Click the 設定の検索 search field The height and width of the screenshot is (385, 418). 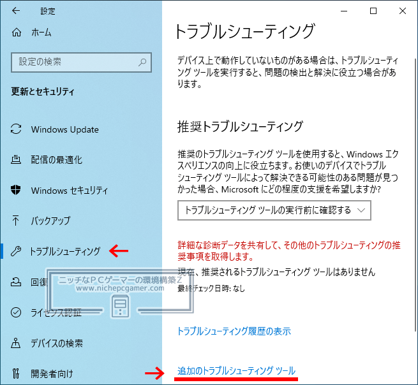(81, 62)
